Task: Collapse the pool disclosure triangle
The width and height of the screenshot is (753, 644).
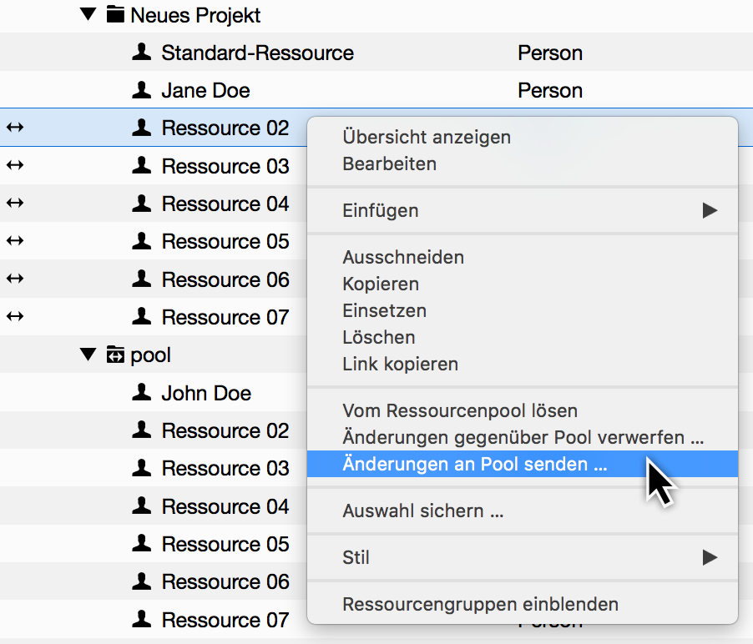Action: coord(88,354)
